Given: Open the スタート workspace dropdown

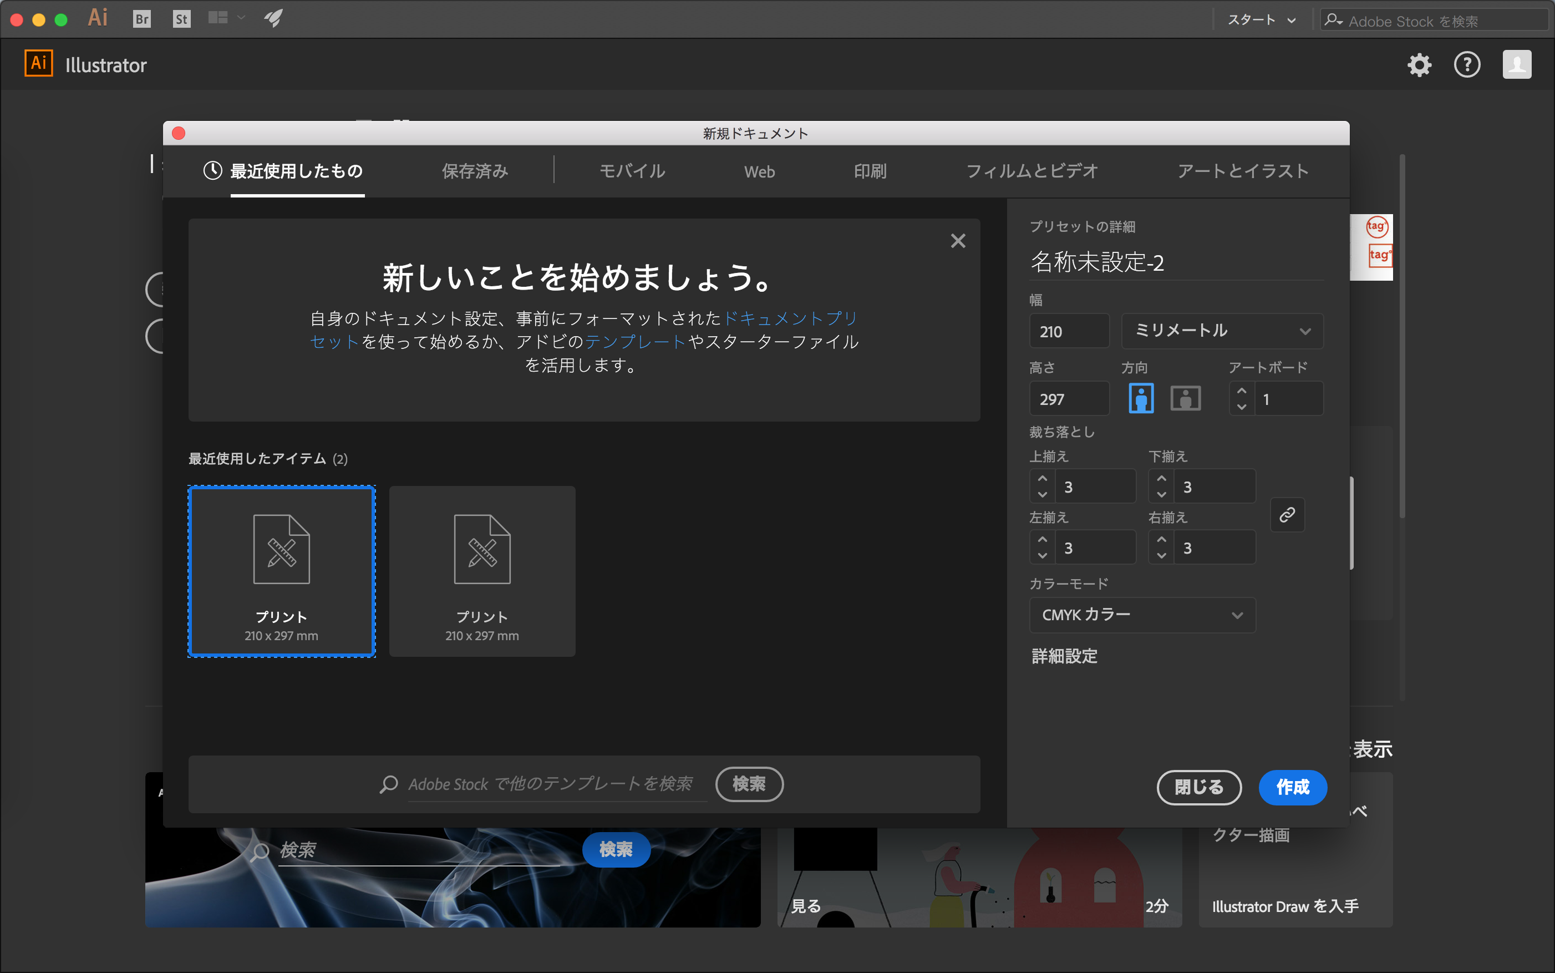Looking at the screenshot, I should pyautogui.click(x=1262, y=20).
